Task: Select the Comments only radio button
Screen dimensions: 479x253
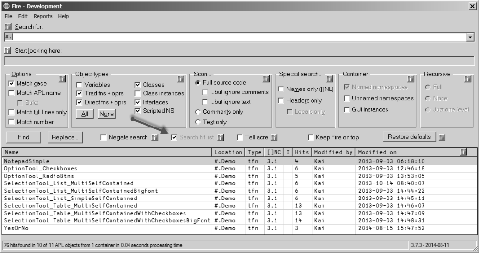Action: pos(198,112)
